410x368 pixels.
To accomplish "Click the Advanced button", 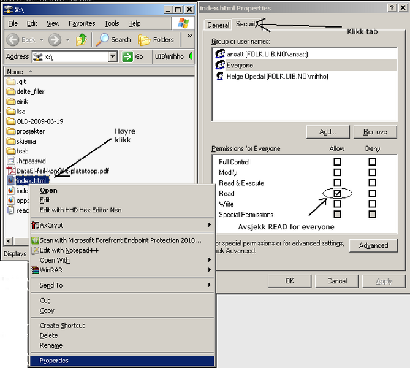I will coord(373,245).
